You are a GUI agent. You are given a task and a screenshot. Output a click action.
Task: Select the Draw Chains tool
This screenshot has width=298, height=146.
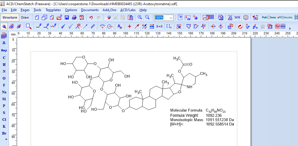point(53,26)
